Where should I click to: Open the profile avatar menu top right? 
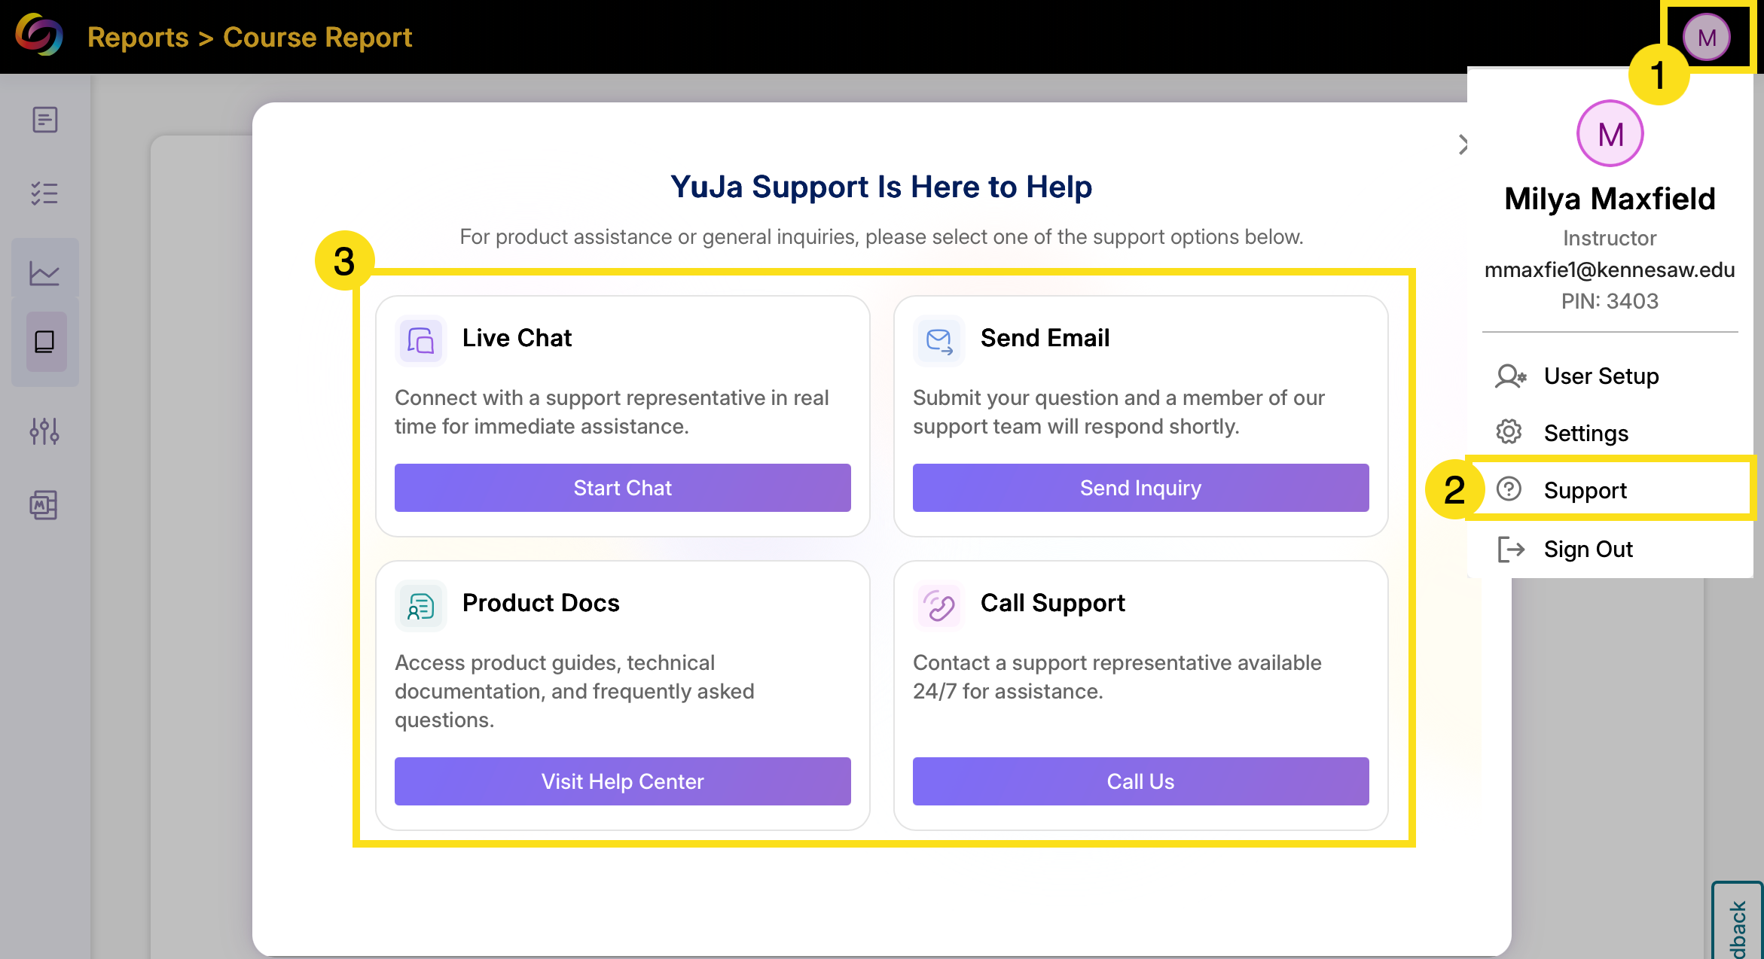(x=1705, y=36)
